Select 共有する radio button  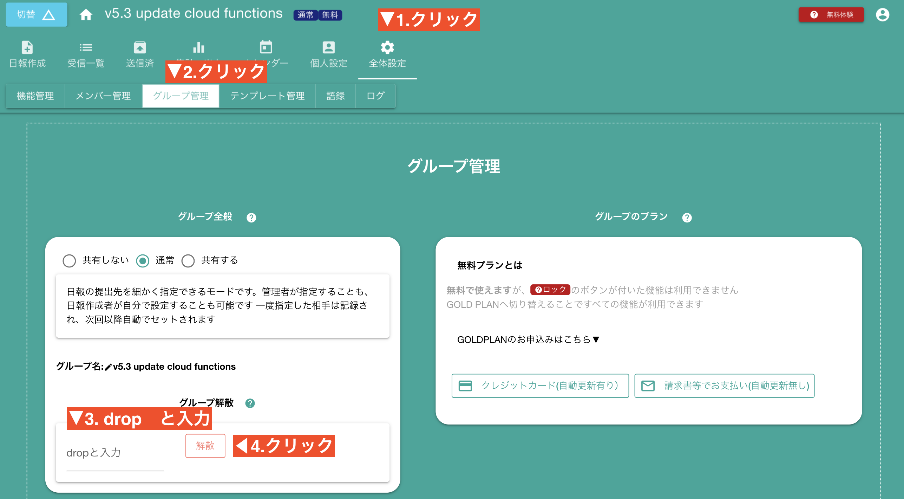[x=188, y=261]
